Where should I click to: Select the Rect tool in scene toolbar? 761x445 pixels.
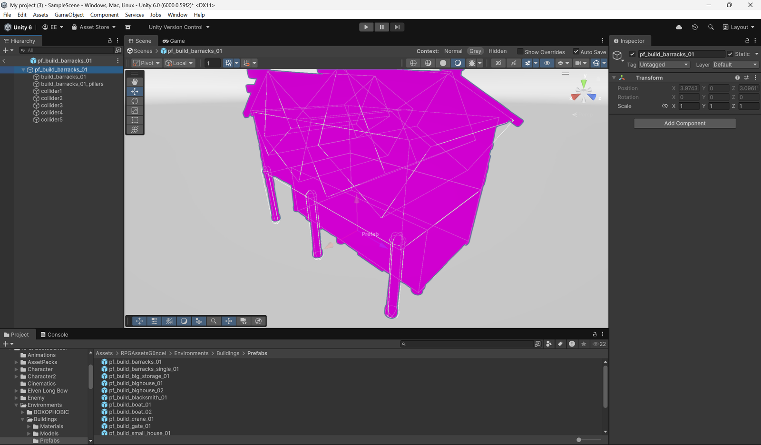click(135, 120)
